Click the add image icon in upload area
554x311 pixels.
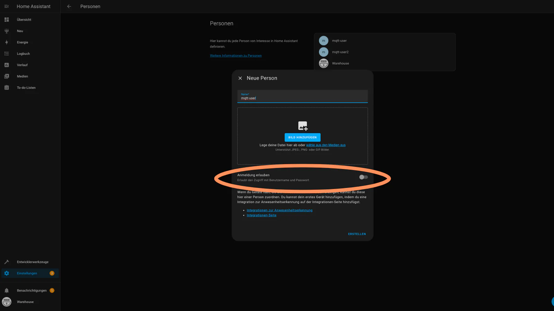click(x=303, y=126)
